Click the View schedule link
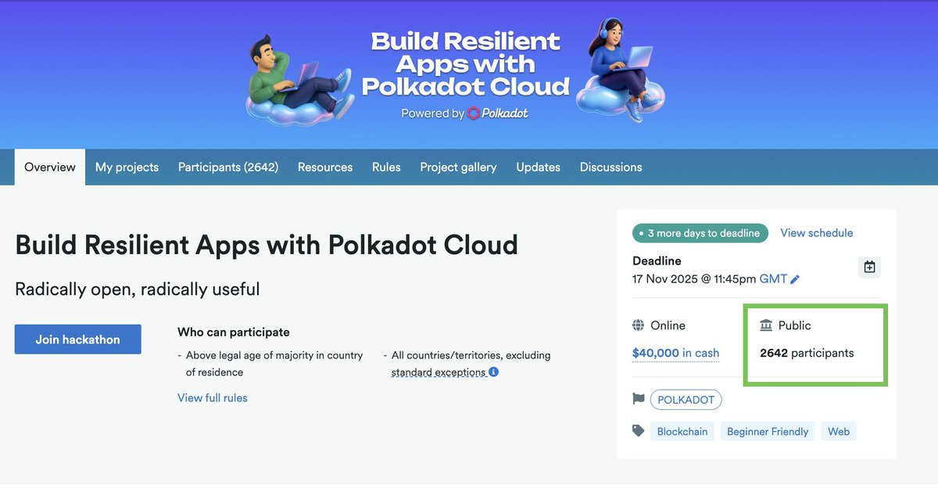 [x=817, y=233]
